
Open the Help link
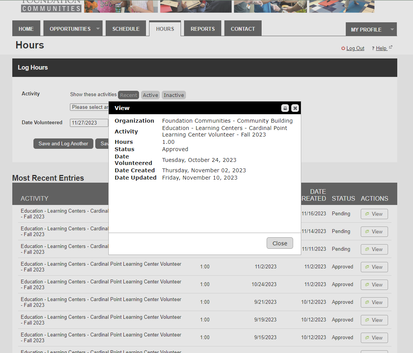tap(381, 48)
